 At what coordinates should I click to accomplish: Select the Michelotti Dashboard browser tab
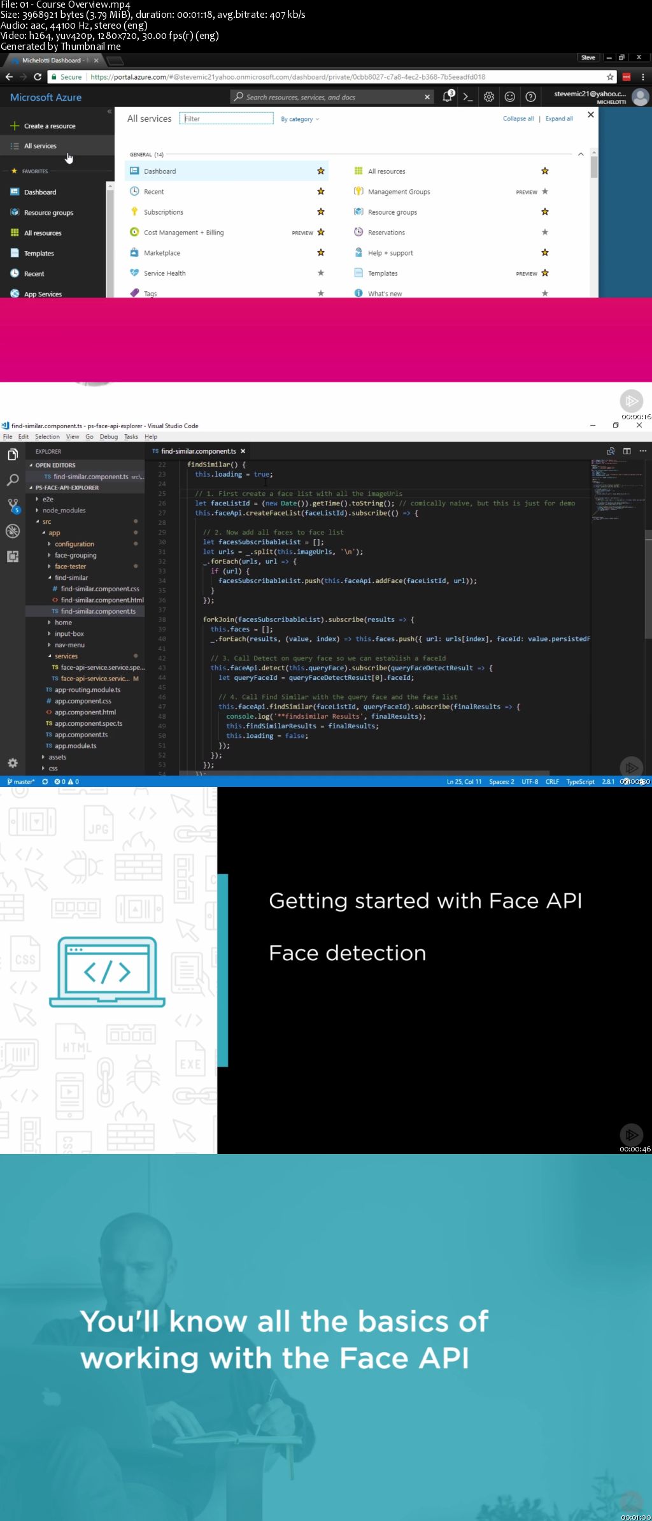tap(54, 61)
